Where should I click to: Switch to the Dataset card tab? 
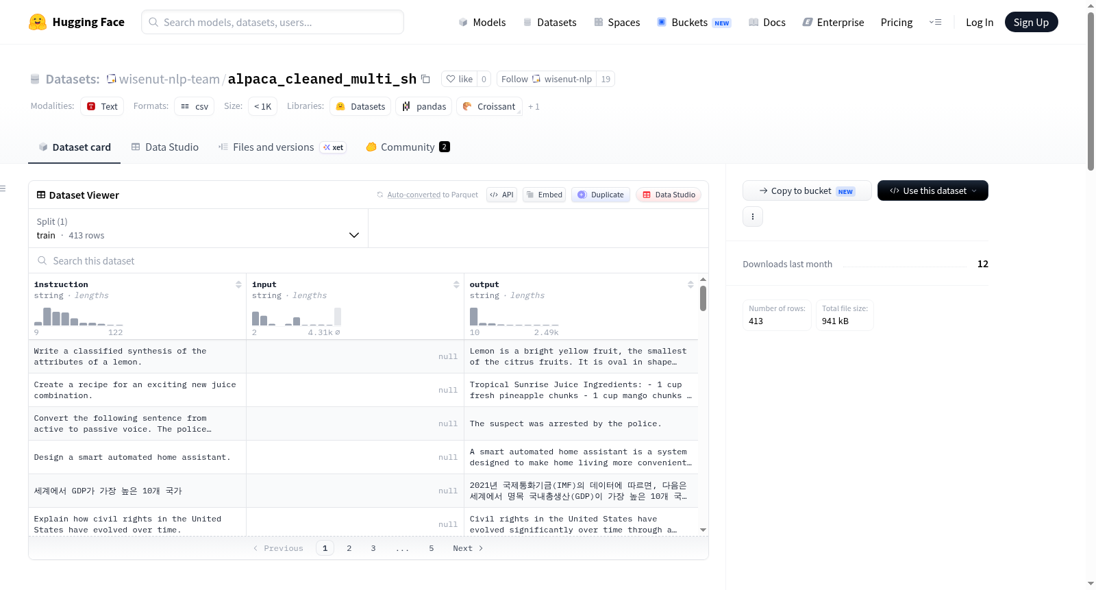click(74, 147)
